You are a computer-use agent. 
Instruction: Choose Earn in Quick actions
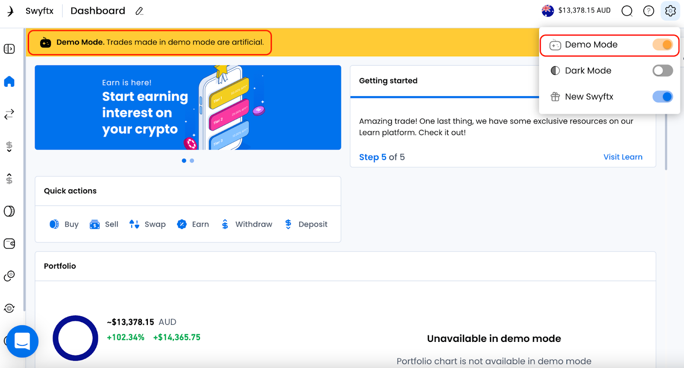click(x=193, y=224)
